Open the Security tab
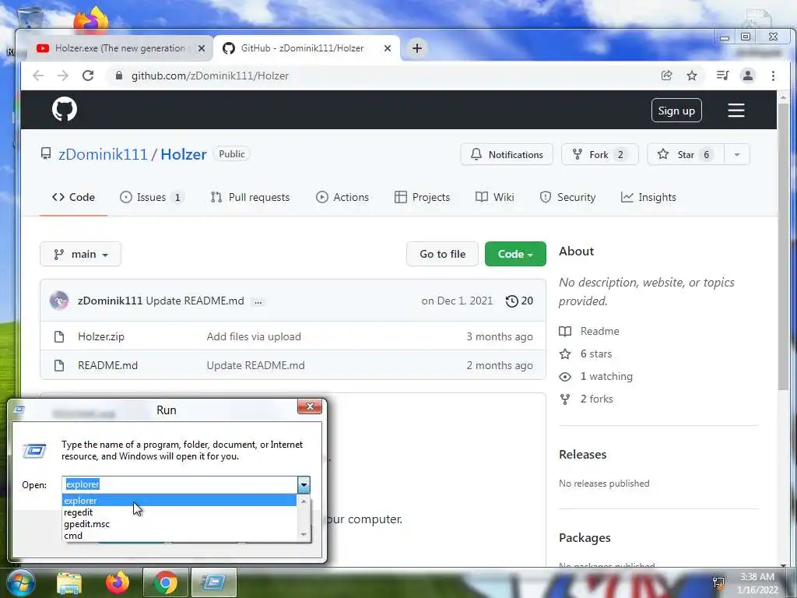Viewport: 797px width, 598px height. coord(567,197)
